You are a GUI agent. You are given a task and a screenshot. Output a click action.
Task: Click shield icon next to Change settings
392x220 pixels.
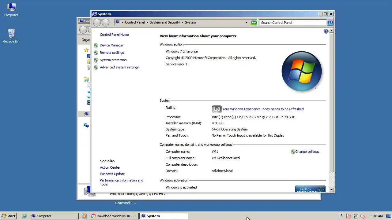[x=293, y=152]
